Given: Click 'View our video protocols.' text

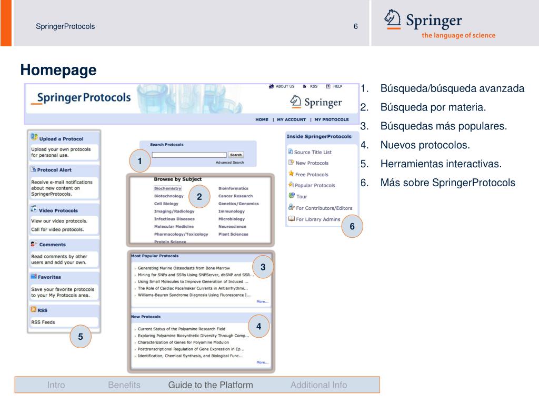Looking at the screenshot, I should 59,221.
